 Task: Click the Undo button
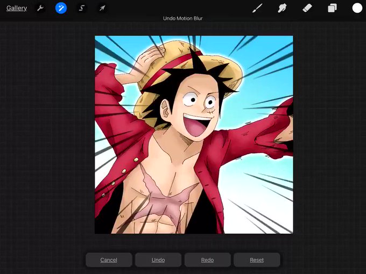(158, 260)
